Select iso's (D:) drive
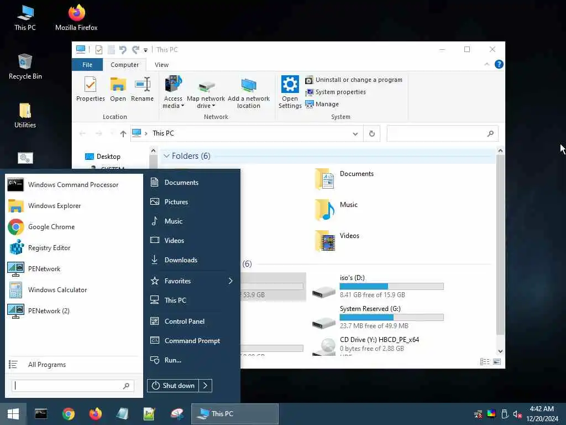 (x=378, y=287)
